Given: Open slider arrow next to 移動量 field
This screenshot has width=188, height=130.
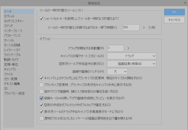Looking at the screenshot, I should 128,48.
